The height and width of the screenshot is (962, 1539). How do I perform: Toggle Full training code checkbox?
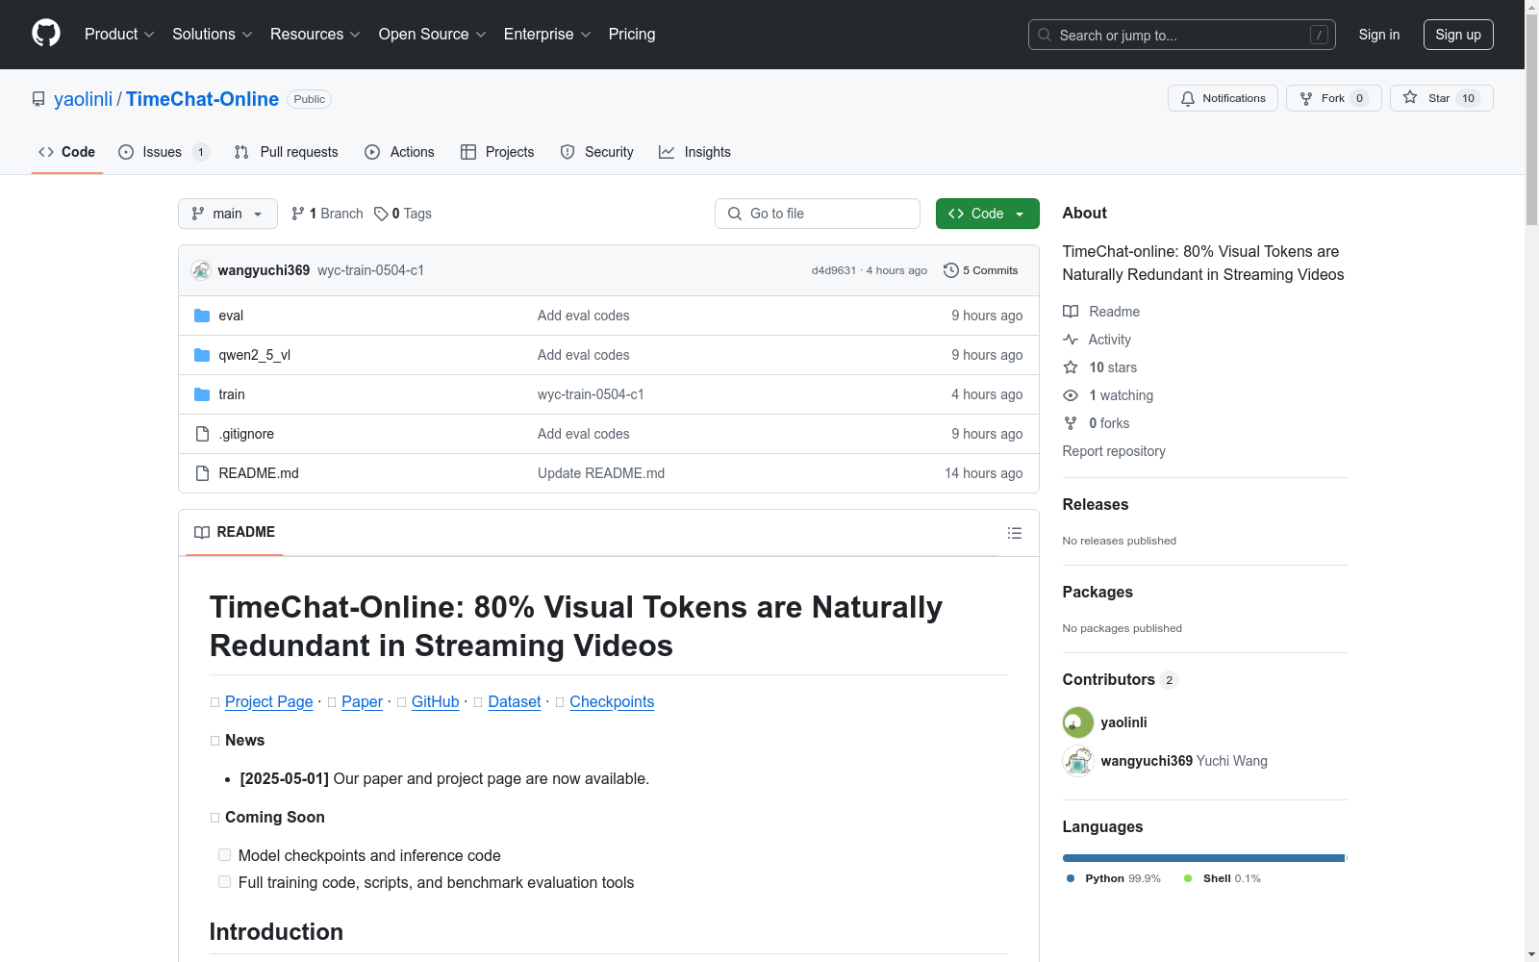224,882
